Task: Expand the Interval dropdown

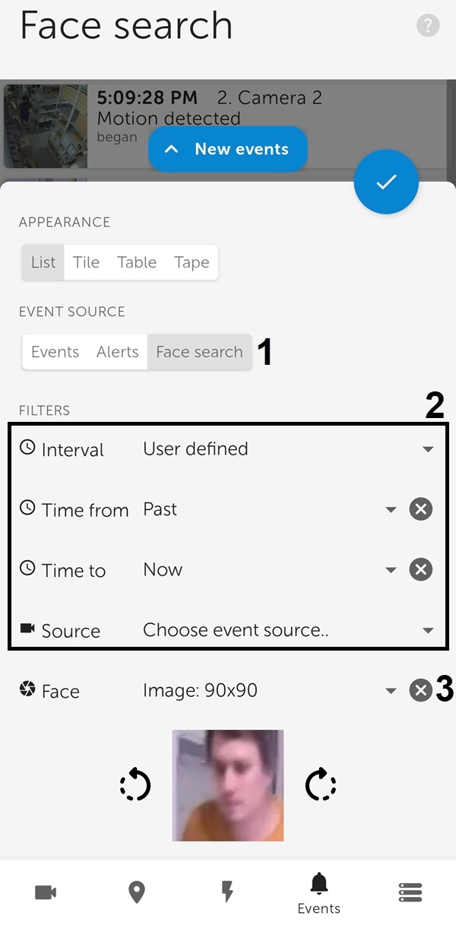Action: point(428,449)
